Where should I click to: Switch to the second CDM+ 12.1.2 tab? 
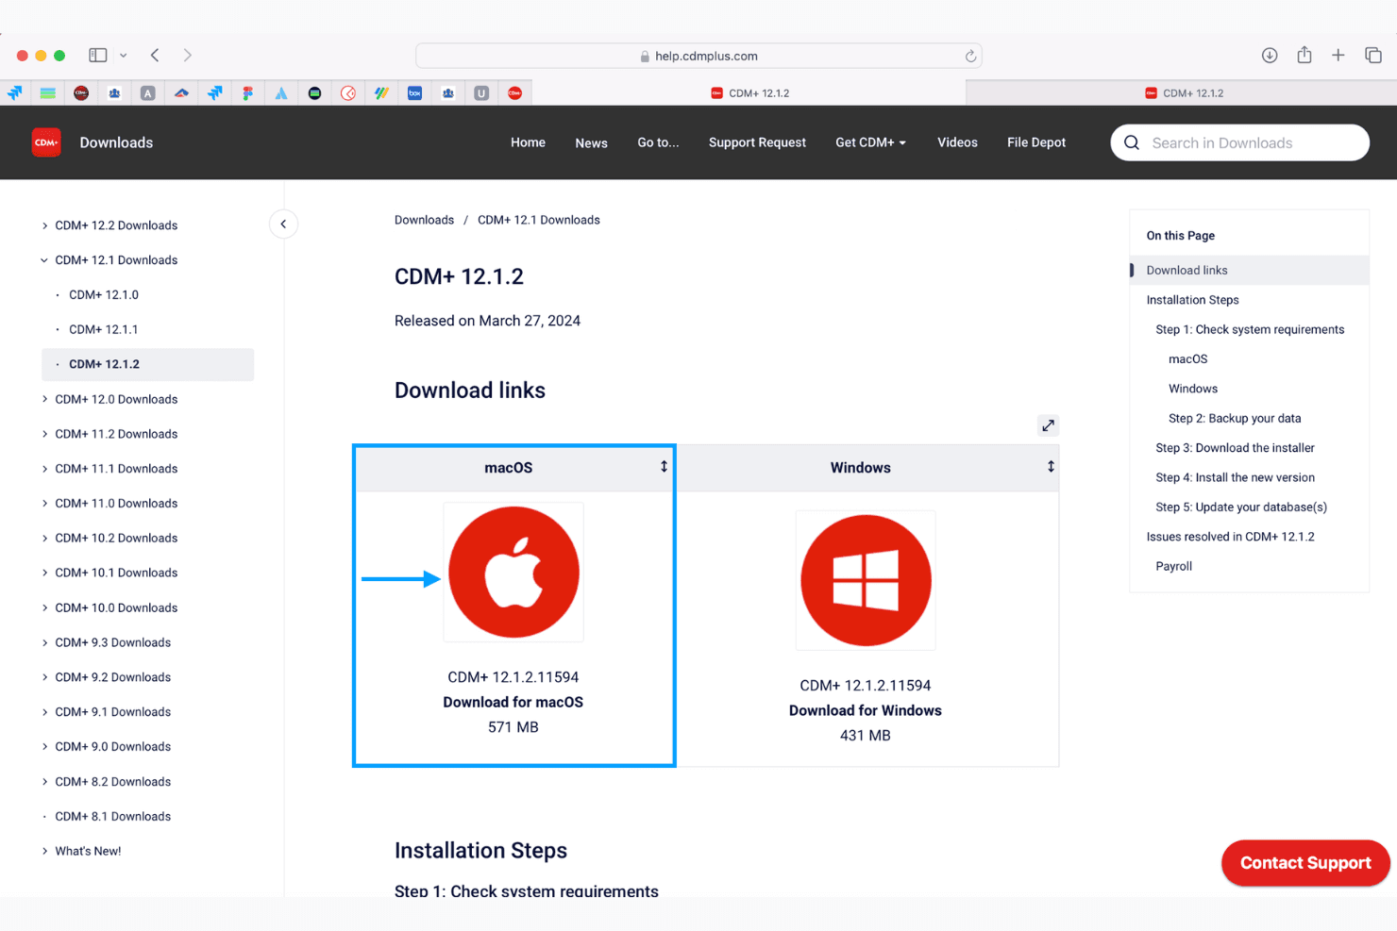[x=1183, y=93]
